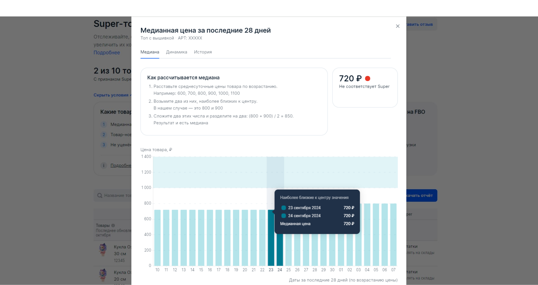
Task: Open the 30 см doll thumbnail
Action: coord(103,250)
